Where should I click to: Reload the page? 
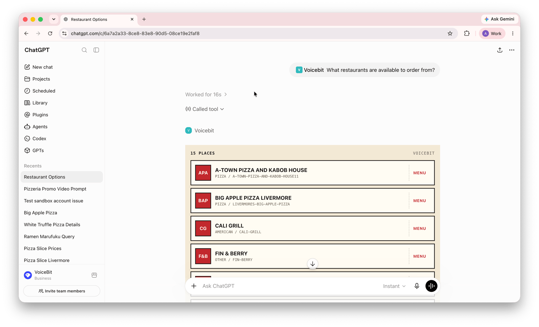[x=50, y=34]
